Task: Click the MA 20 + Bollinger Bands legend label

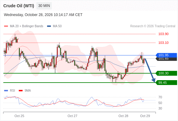Action: click(x=27, y=26)
